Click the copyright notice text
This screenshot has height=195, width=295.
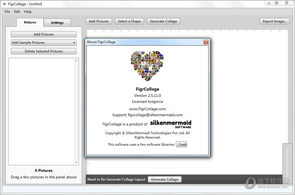pos(147,135)
